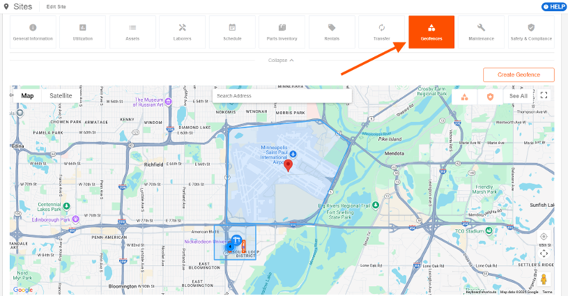Screen dimensions: 568x296
Task: Click the orange asset marker near South Loop
Action: tap(244, 246)
